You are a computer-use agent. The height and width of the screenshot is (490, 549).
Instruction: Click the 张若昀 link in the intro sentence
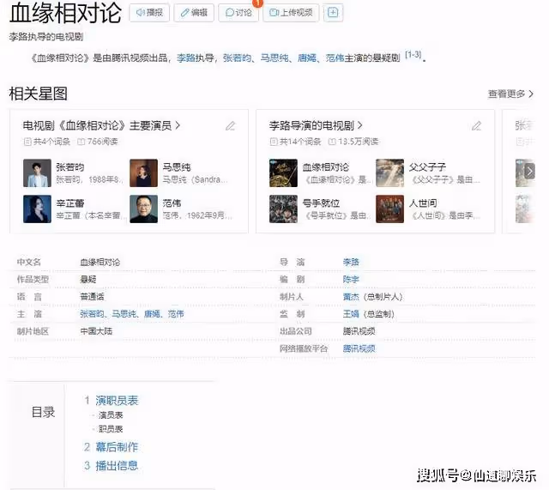pyautogui.click(x=237, y=57)
